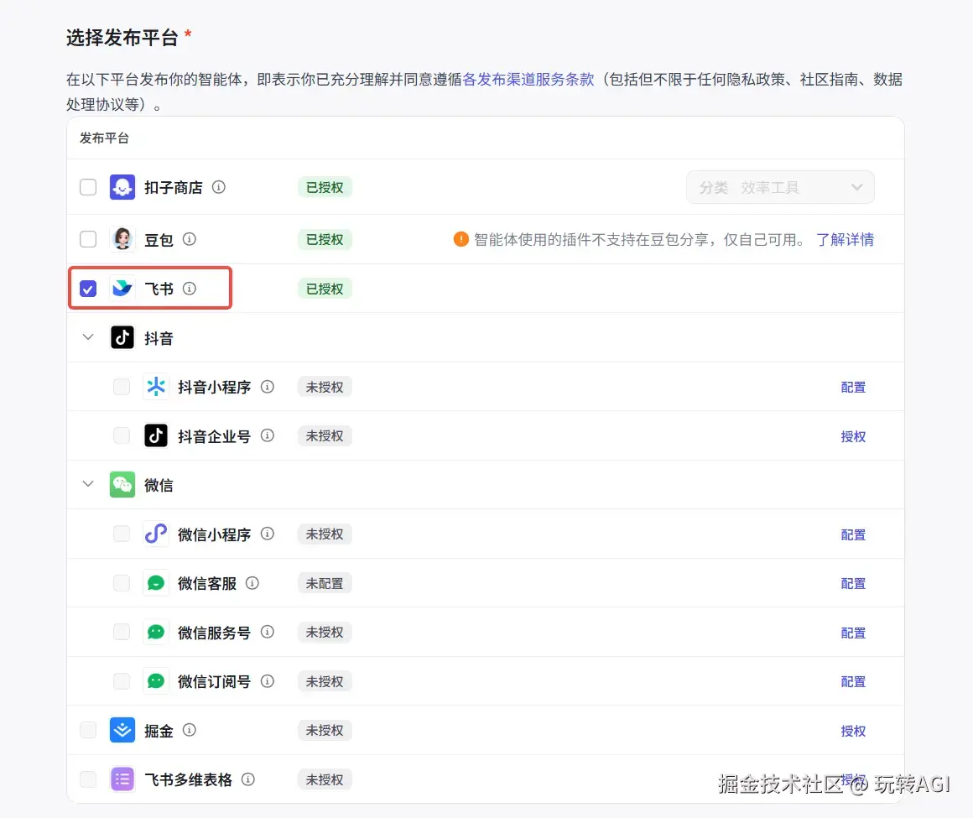
Task: Tick the 微信服务号 checkbox
Action: (122, 632)
